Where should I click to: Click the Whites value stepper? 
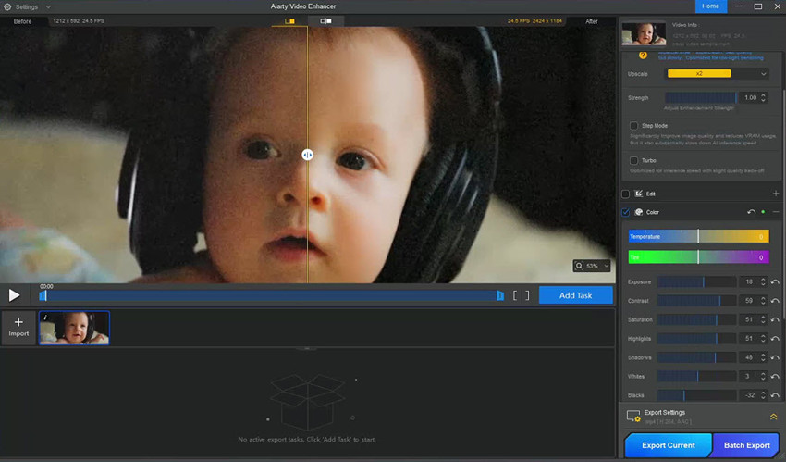click(x=763, y=376)
